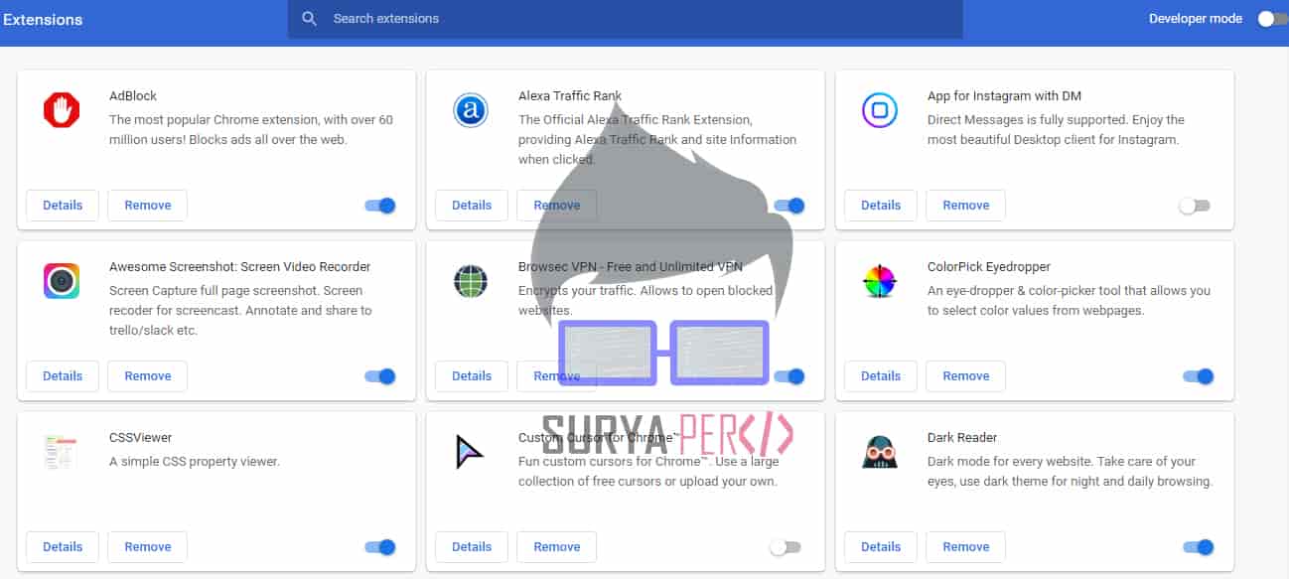
Task: Click the CSSViewer extension icon
Action: click(x=62, y=452)
